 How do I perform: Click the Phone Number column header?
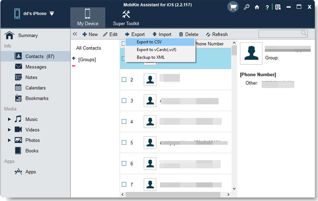pyautogui.click(x=209, y=44)
